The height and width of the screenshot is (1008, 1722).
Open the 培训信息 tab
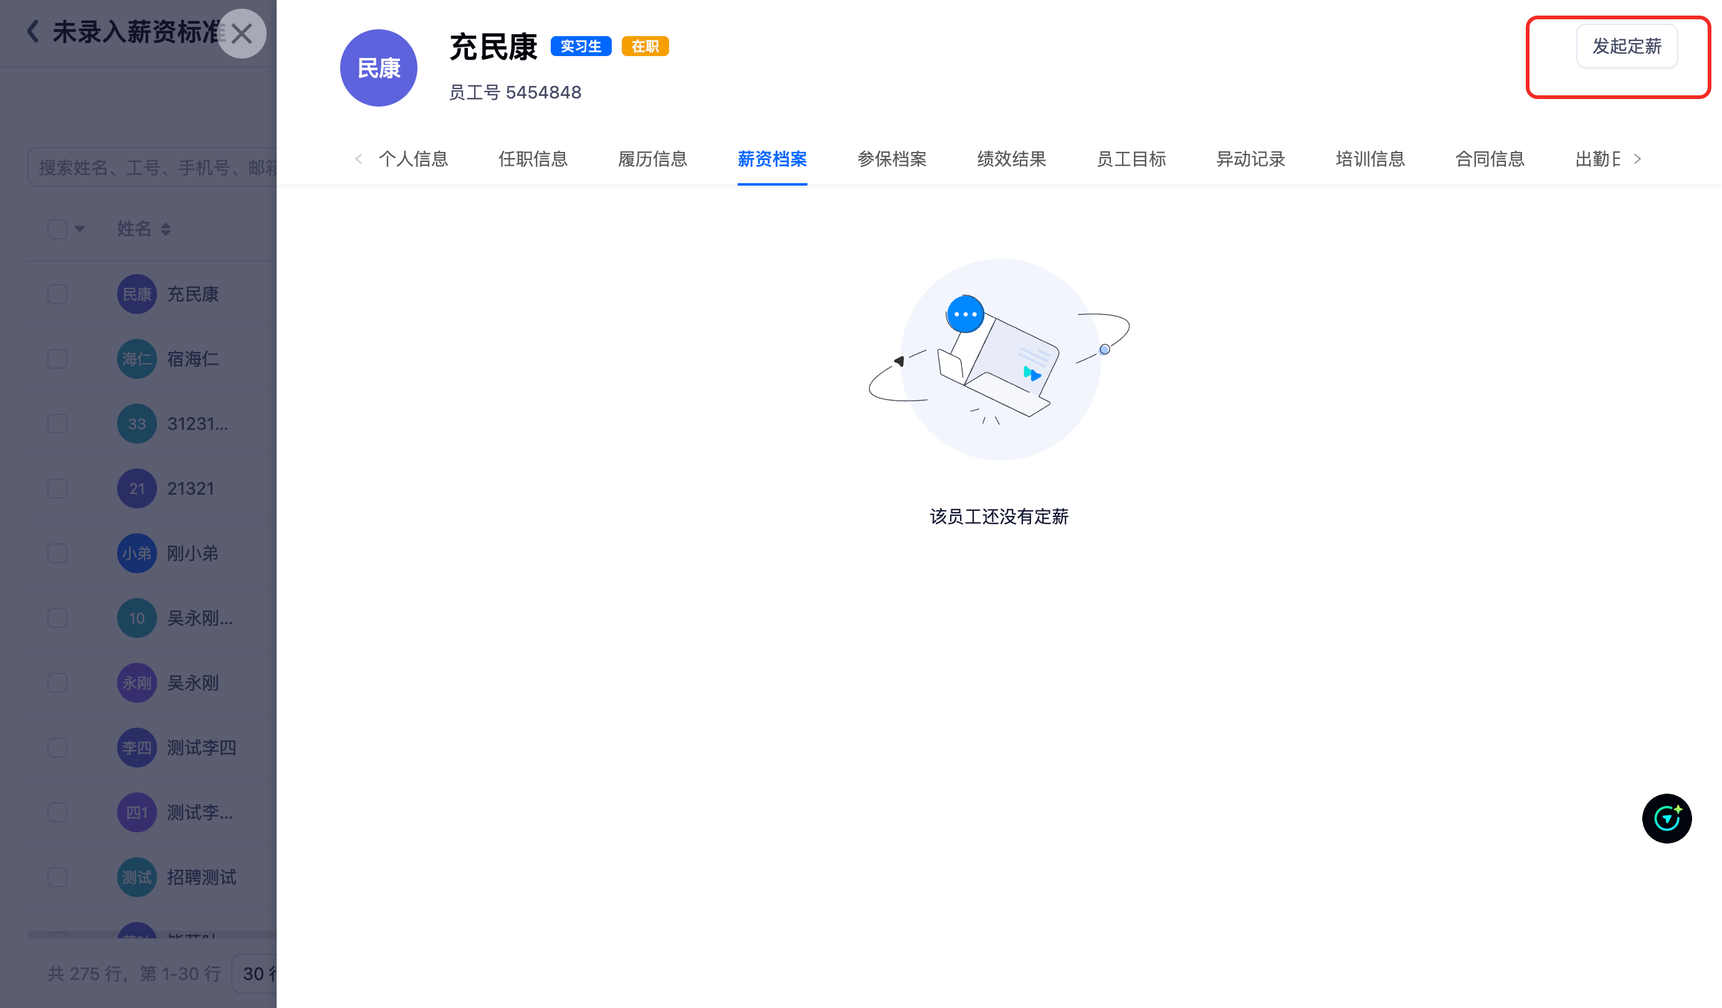tap(1370, 159)
